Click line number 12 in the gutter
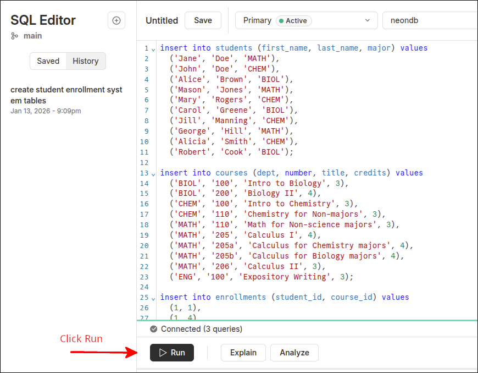 point(144,163)
